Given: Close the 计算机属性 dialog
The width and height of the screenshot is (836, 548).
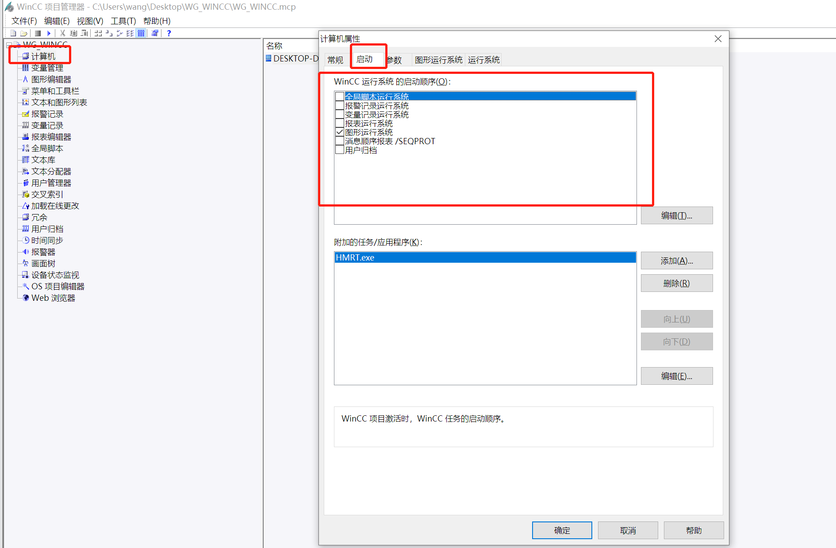Looking at the screenshot, I should click(x=718, y=39).
